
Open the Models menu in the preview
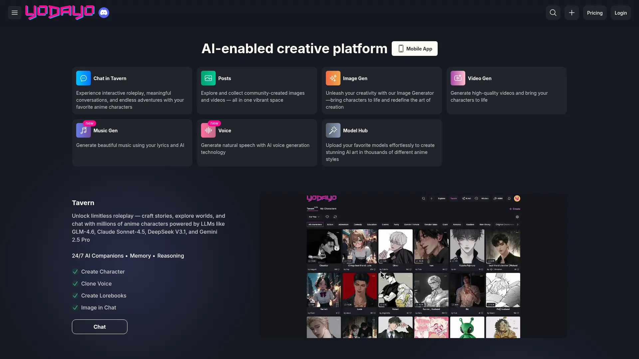pos(485,198)
